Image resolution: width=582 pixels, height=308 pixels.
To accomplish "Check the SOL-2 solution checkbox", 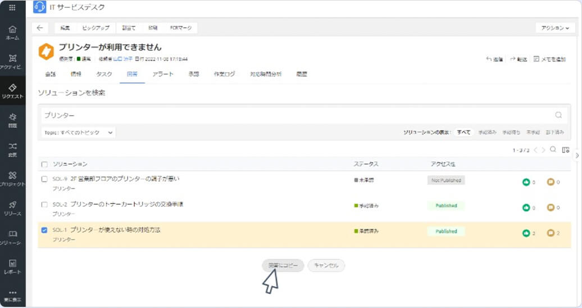I will [44, 205].
